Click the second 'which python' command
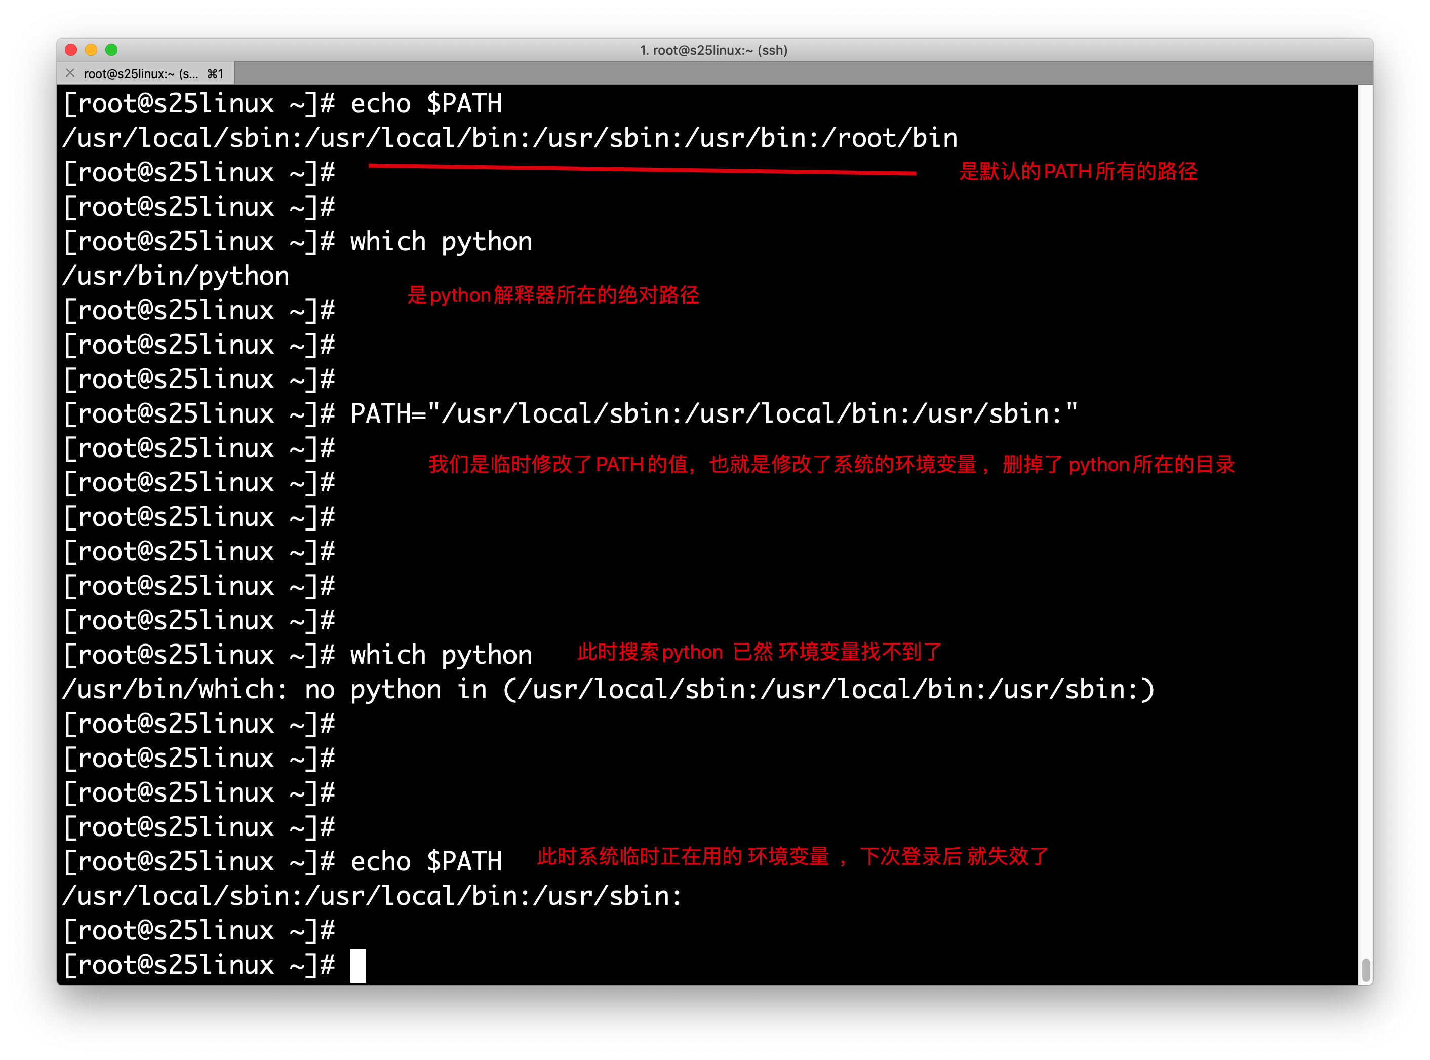 441,655
